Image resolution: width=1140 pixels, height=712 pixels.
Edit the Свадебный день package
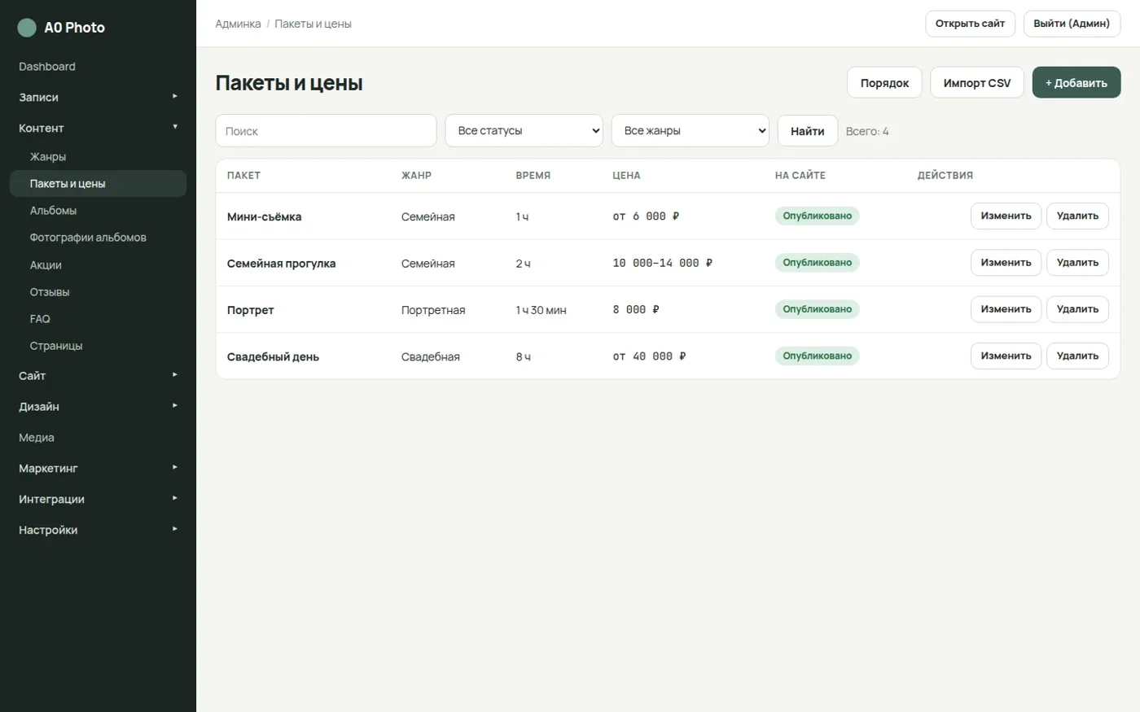click(1006, 356)
